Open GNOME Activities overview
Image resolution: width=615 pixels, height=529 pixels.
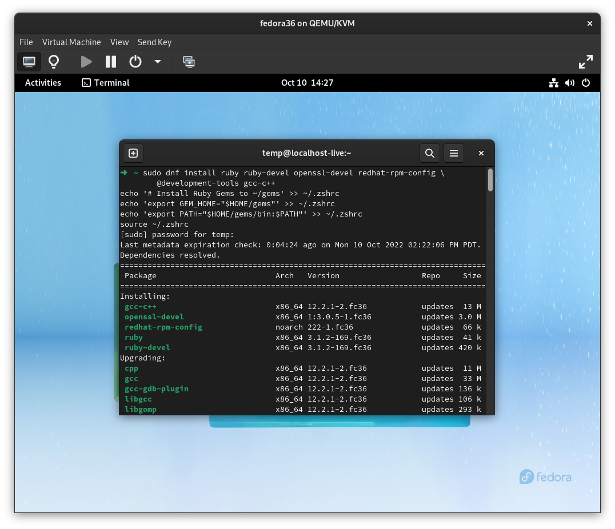[43, 83]
